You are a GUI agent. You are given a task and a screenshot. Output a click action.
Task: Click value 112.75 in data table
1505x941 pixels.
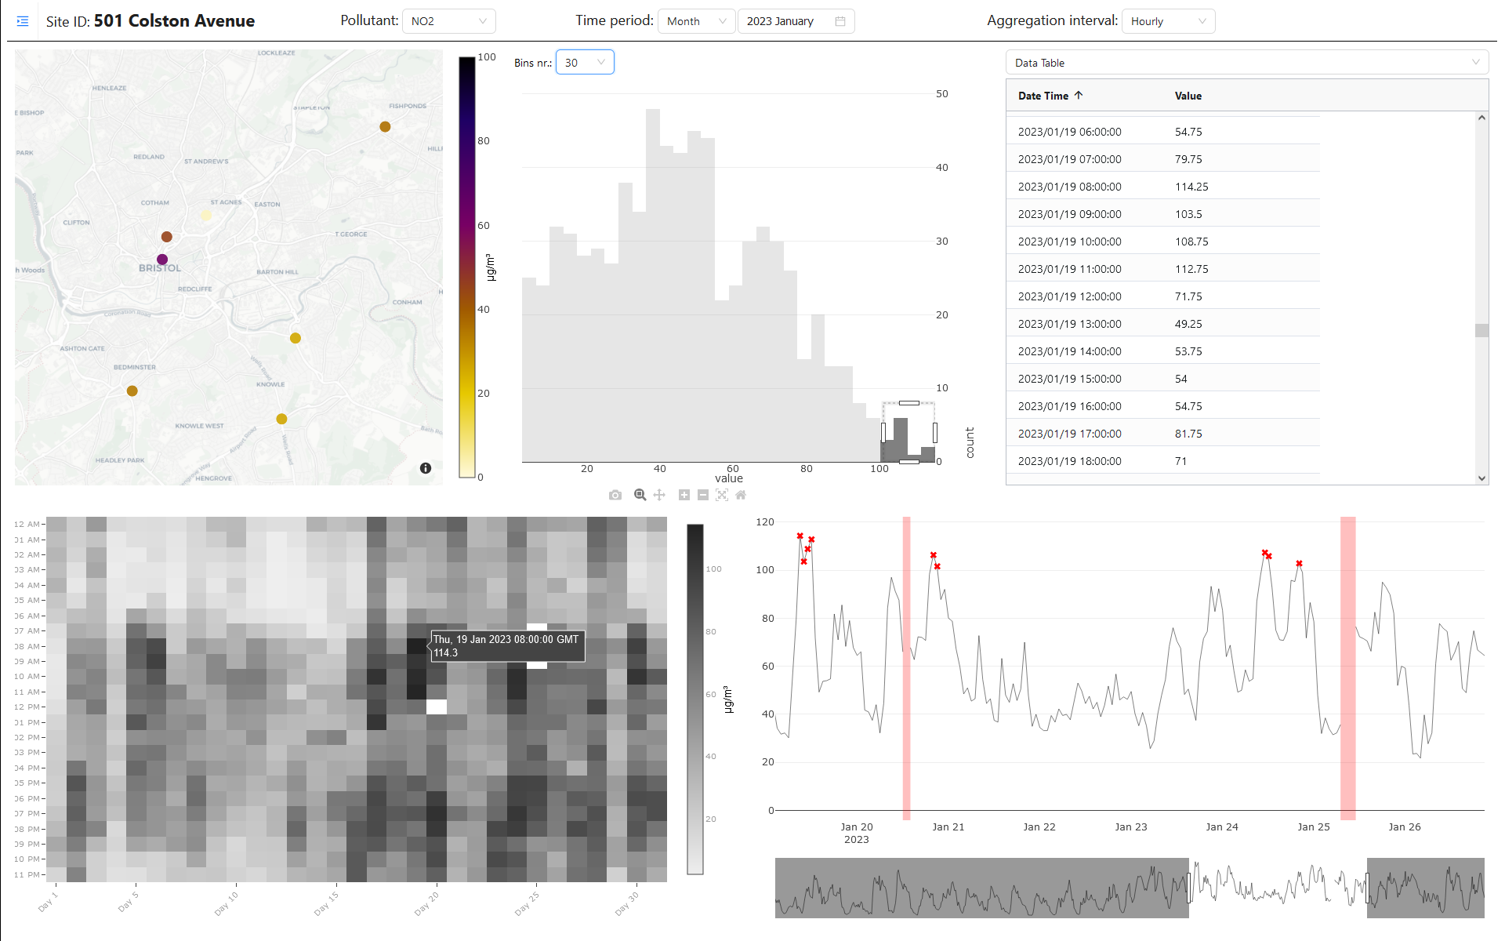[1191, 269]
